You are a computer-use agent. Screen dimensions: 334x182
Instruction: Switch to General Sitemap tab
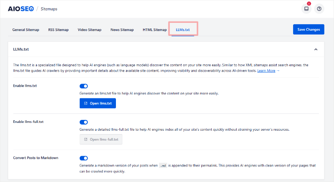click(x=26, y=30)
